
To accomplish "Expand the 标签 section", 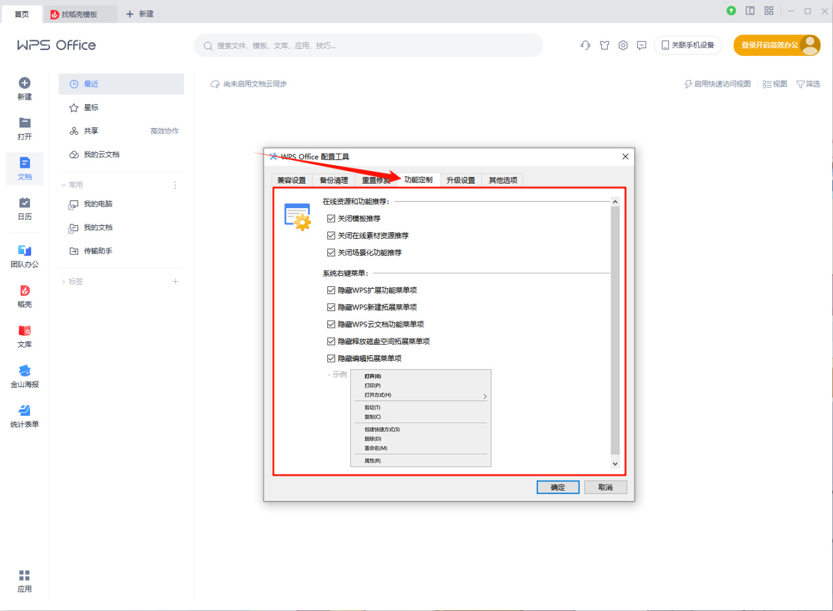I will point(64,282).
